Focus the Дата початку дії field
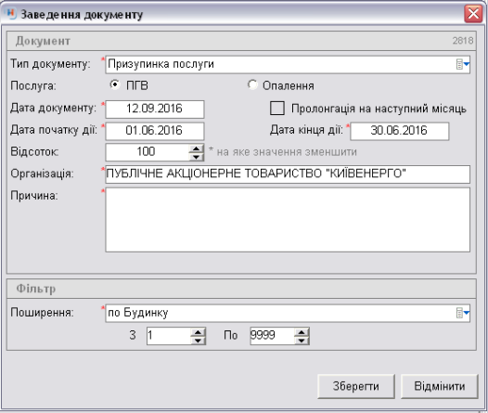488x413 pixels. (x=155, y=131)
